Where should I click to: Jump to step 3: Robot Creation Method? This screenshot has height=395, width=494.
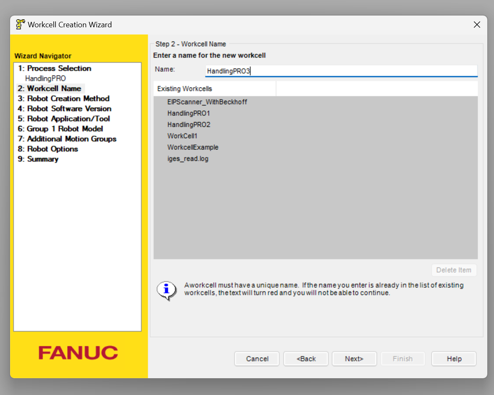[64, 99]
